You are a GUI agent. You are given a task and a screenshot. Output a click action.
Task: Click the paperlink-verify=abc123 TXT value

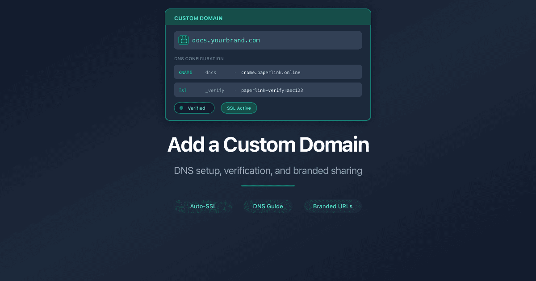272,90
